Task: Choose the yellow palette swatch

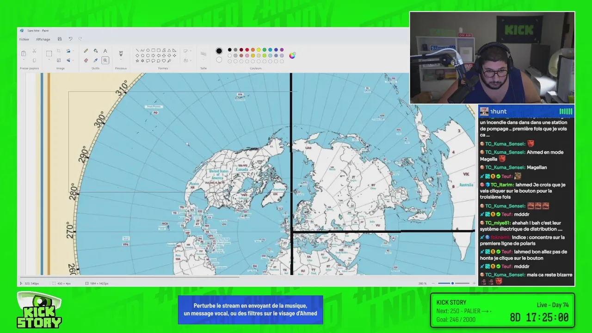Action: point(259,50)
